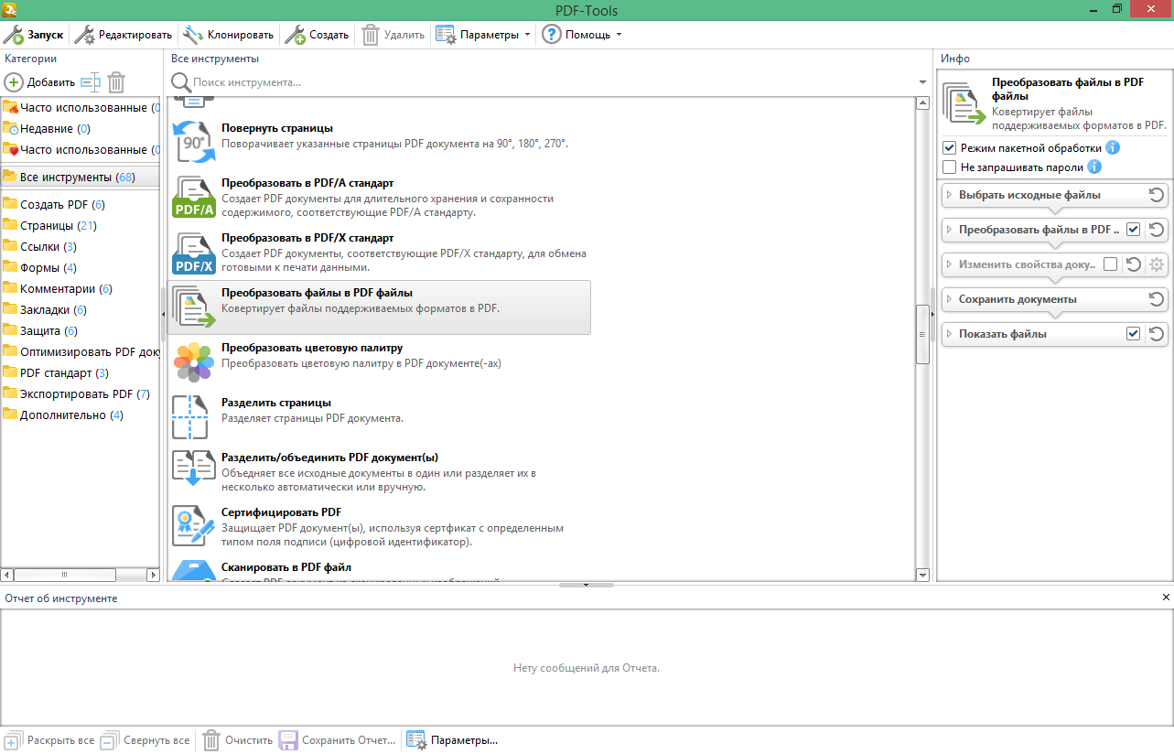The image size is (1174, 754).
Task: Click the PDF/X standard tool icon
Action: click(x=193, y=253)
